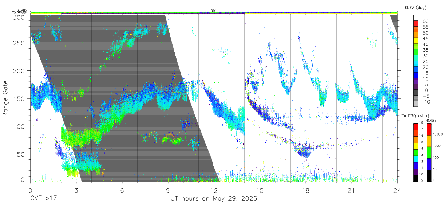Pick the blue NOISE band between 10 and 100
This screenshot has height=206, width=447.
coord(428,164)
